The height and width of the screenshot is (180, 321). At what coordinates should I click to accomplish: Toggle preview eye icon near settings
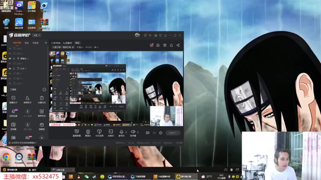point(154,133)
